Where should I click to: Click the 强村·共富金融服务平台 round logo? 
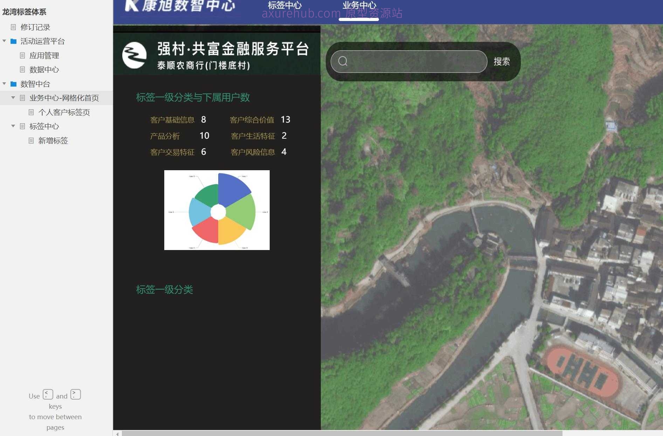click(x=134, y=54)
